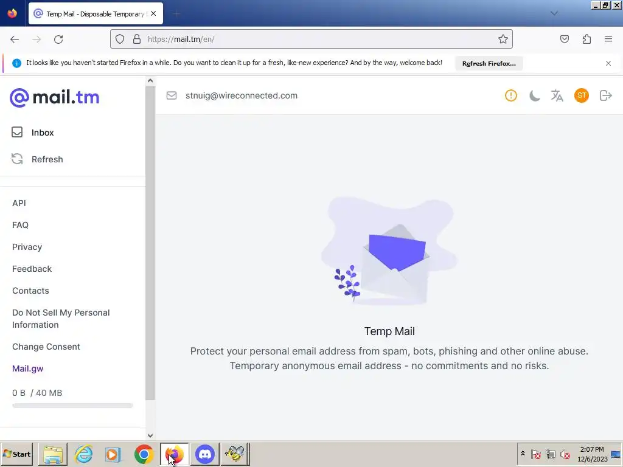
Task: Open the language translation menu
Action: tap(557, 95)
